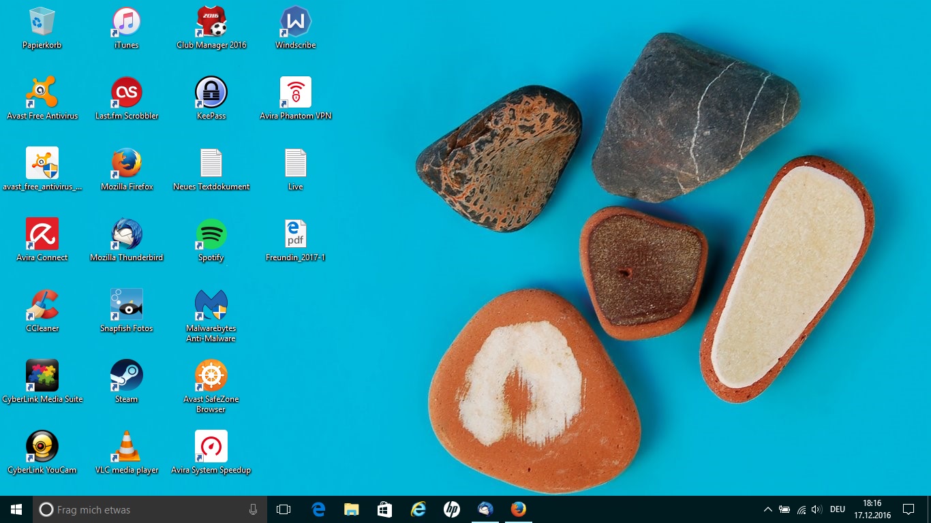The width and height of the screenshot is (931, 523).
Task: Select Avira System Speedup shortcut
Action: pyautogui.click(x=211, y=453)
